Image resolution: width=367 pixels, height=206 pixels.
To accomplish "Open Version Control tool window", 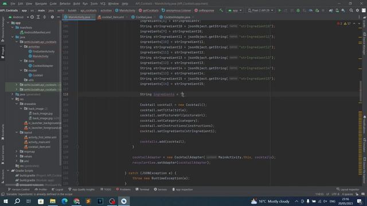I will click(x=19, y=189).
